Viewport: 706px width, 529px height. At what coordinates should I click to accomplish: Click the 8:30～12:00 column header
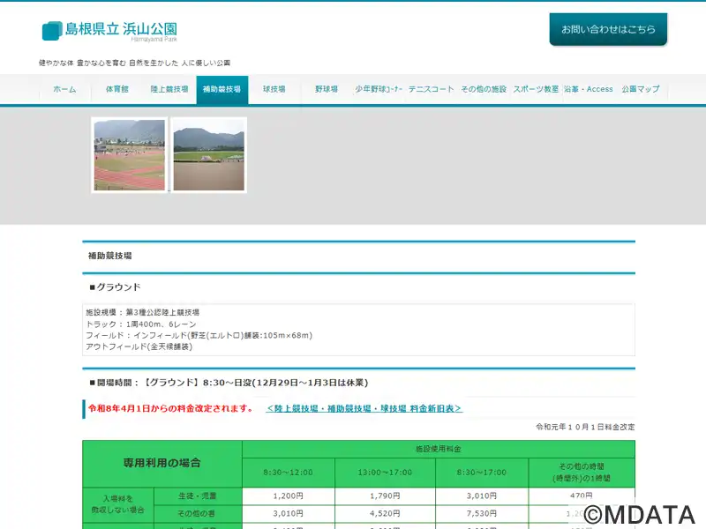tap(288, 473)
